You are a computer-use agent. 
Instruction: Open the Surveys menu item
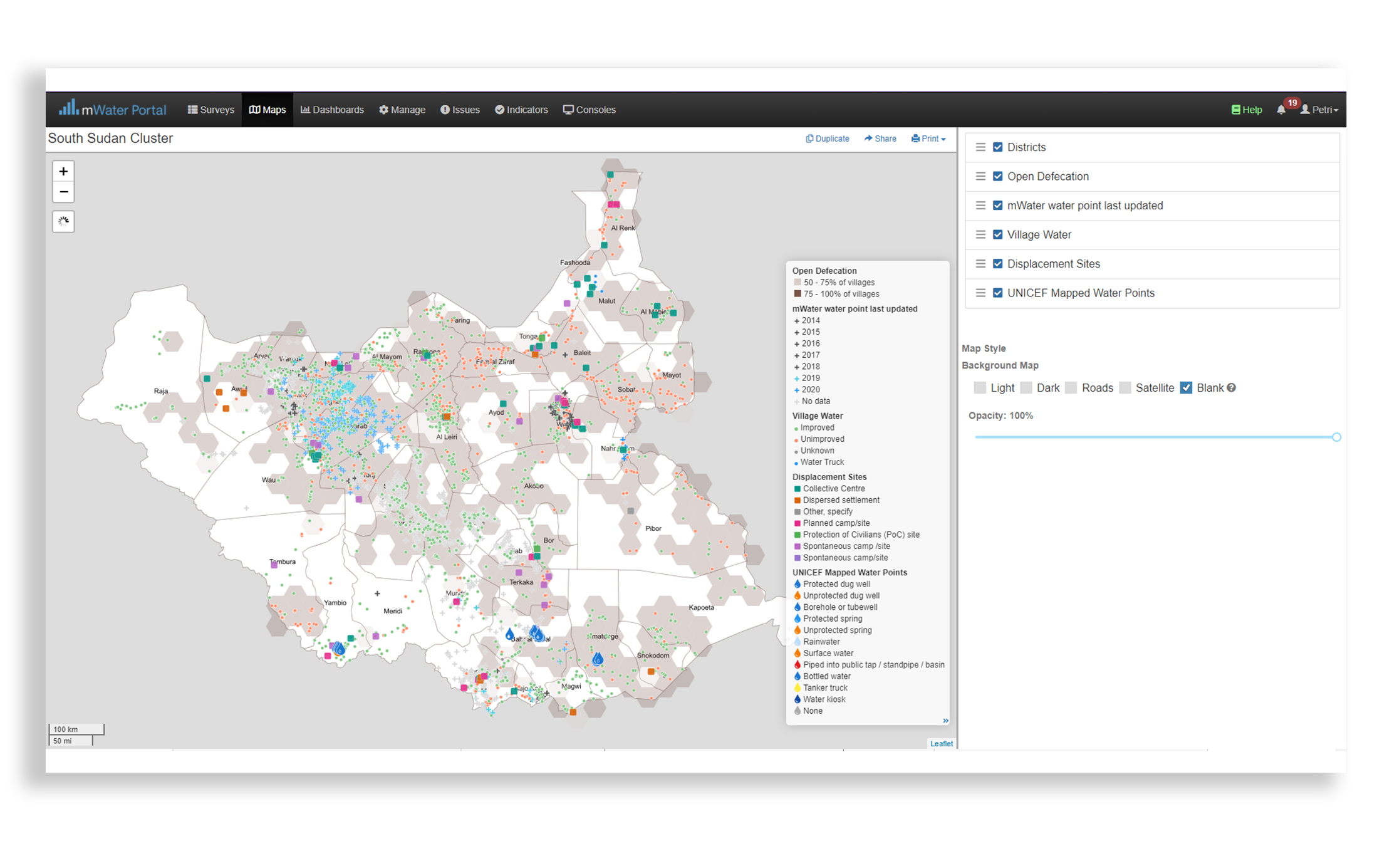tap(211, 110)
